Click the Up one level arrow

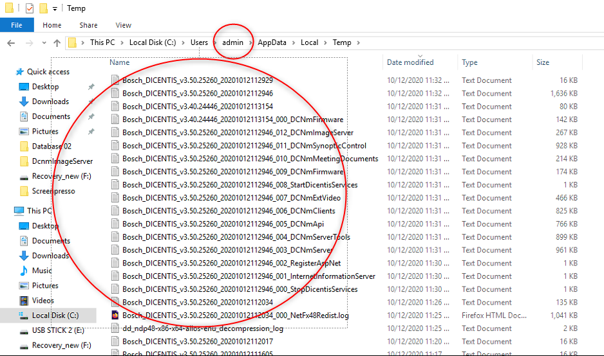point(57,43)
